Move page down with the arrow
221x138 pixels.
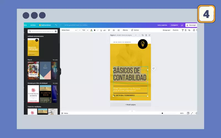139,35
